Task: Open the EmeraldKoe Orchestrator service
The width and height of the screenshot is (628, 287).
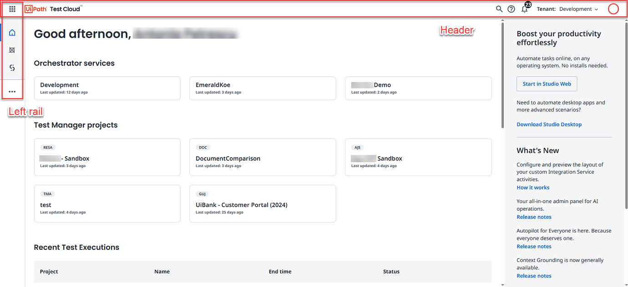Action: (263, 88)
